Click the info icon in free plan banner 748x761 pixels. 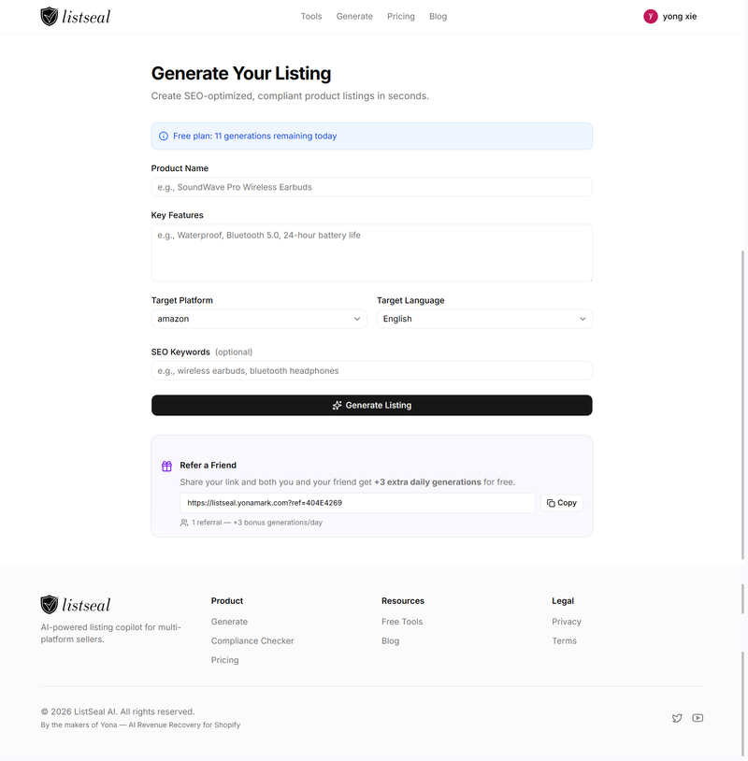(x=164, y=136)
